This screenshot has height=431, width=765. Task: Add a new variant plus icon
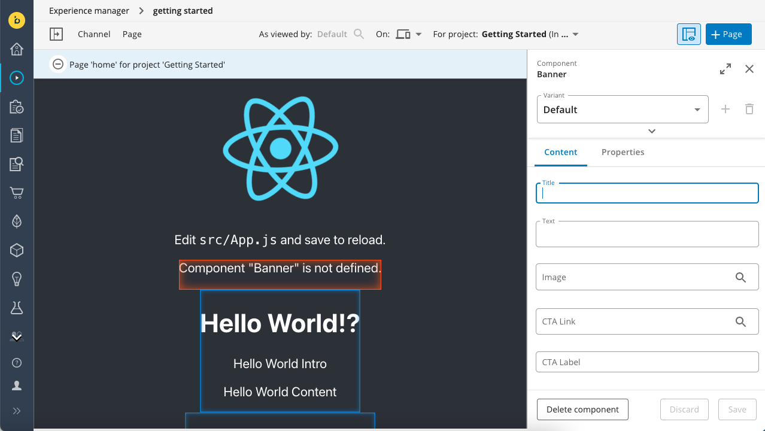pos(725,109)
